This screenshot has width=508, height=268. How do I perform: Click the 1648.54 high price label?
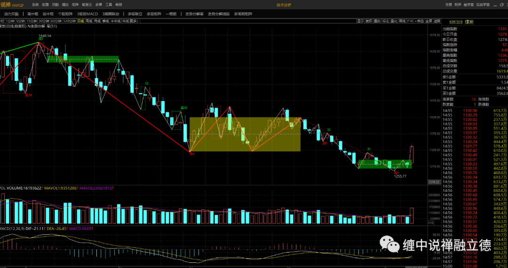coord(45,36)
